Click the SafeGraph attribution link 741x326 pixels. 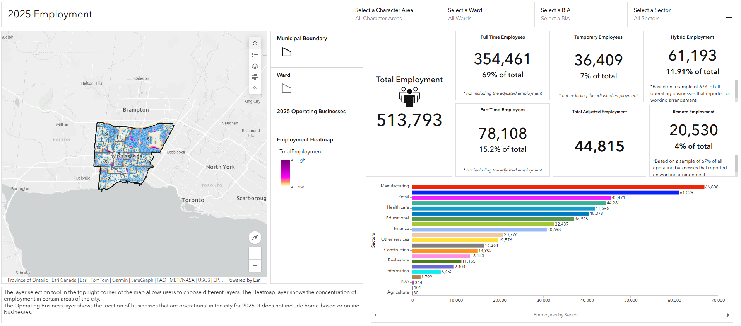[142, 280]
